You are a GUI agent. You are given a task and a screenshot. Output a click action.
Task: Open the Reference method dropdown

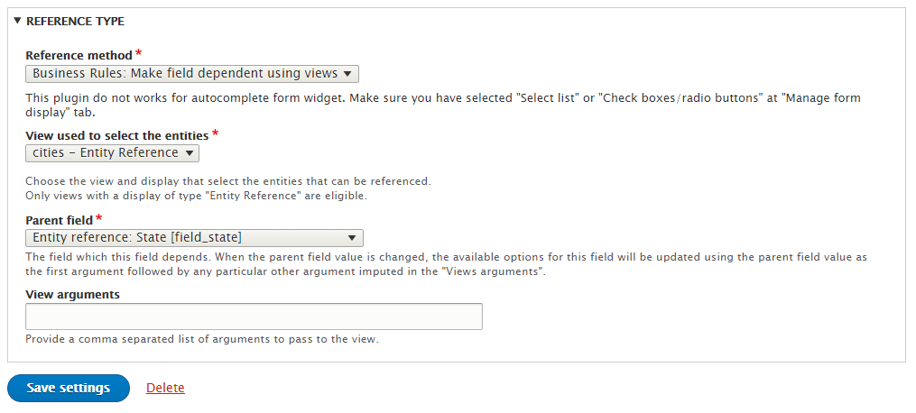coord(192,74)
